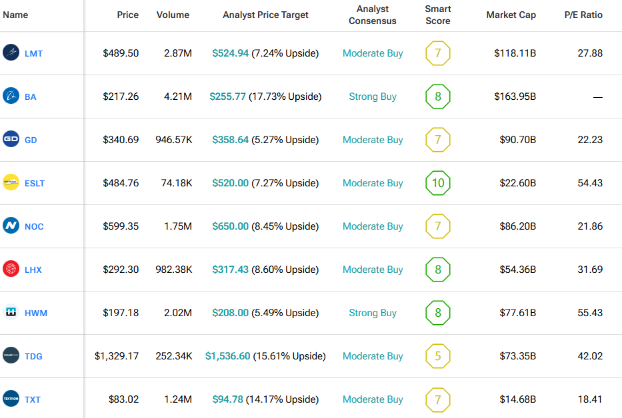622x418 pixels.
Task: Click ESLT's Smart Score 10 badge
Action: click(438, 183)
